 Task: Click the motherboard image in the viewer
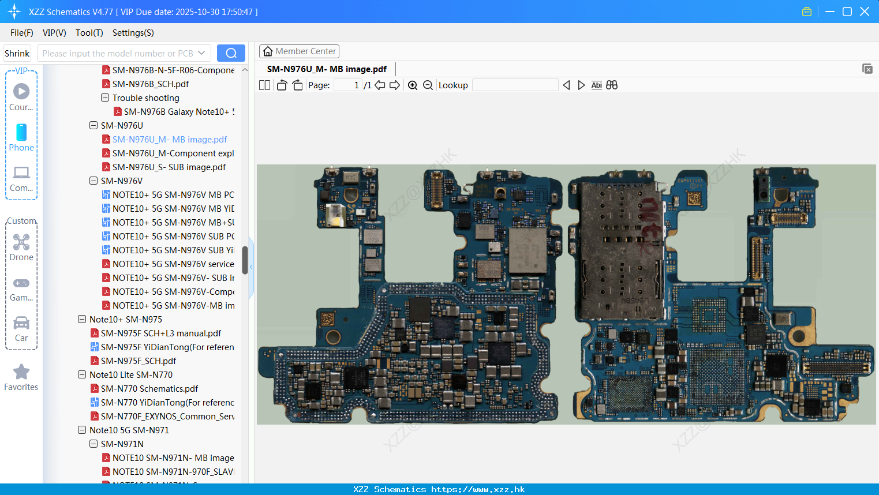click(566, 294)
